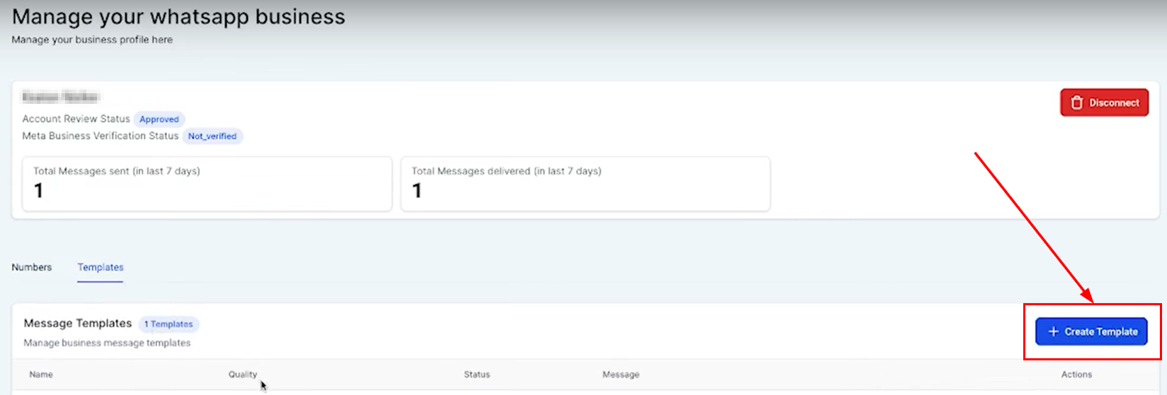
Task: Click the Not_verified status badge
Action: (212, 136)
